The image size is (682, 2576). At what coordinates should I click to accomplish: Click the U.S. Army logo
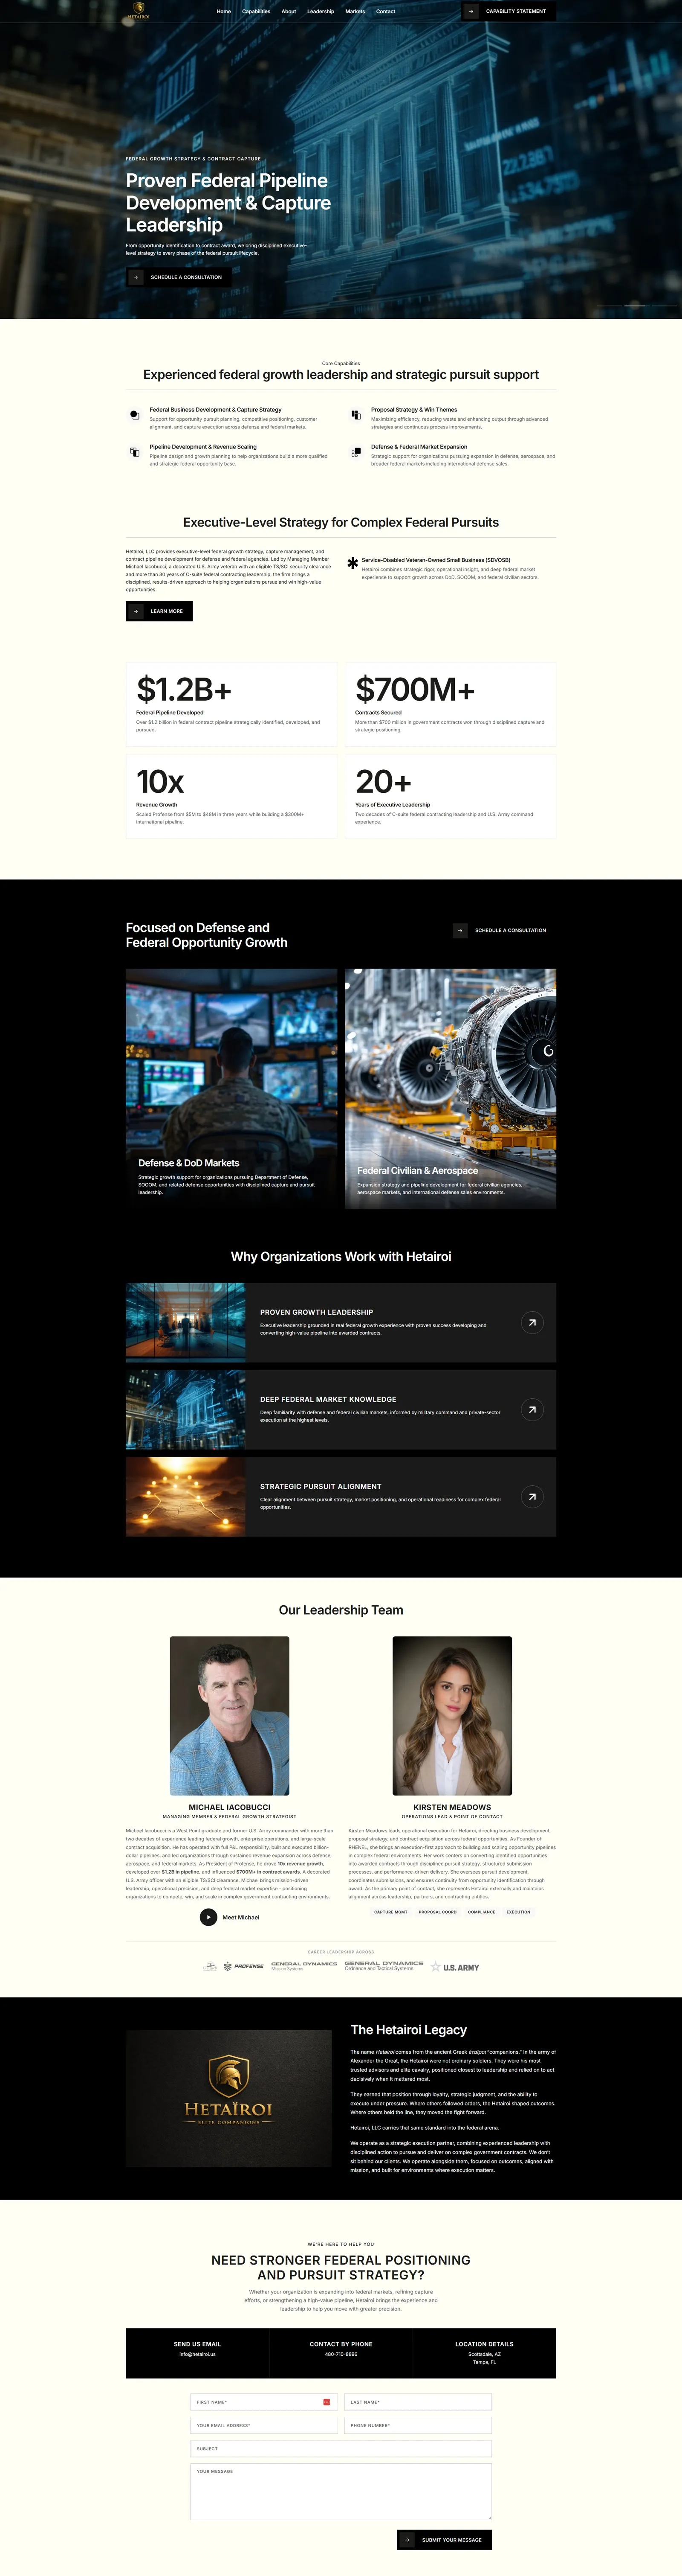tap(455, 1967)
